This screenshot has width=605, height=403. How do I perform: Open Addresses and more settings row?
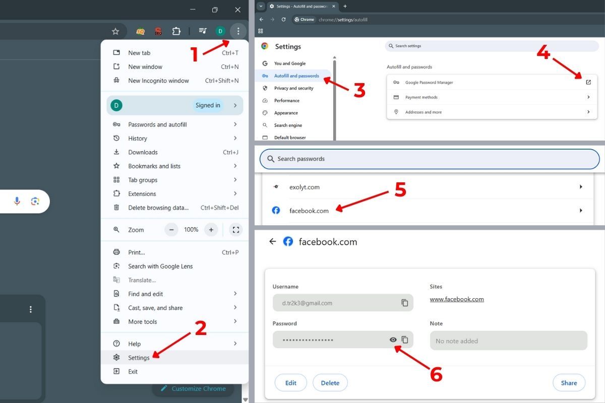coord(492,112)
